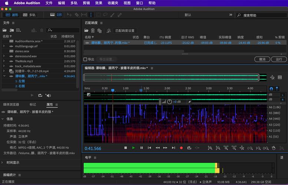Toggle the snapping magnet icon on timeline
Screen dimensions: 288x185
tap(271, 89)
